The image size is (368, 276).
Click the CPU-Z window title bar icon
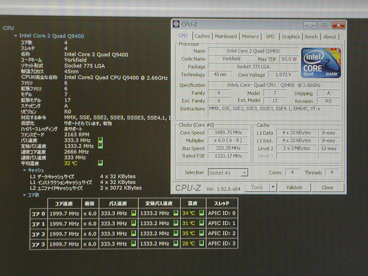tap(176, 24)
